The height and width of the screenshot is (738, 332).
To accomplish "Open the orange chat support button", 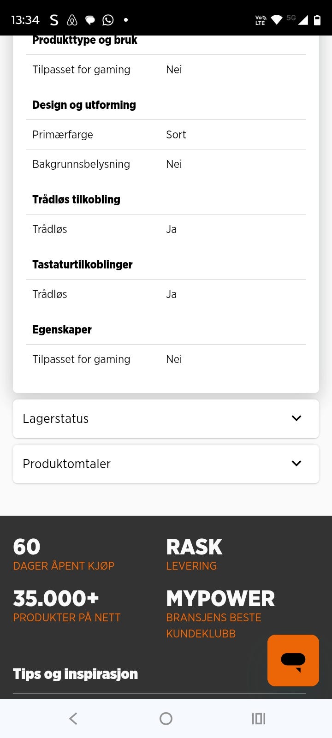I will (293, 660).
